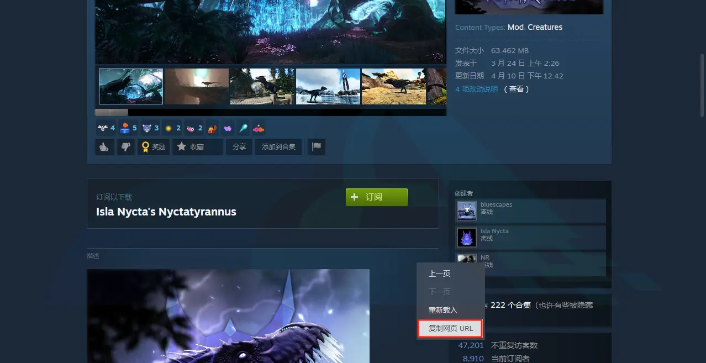Click the pink bird award with count 2
The width and height of the screenshot is (706, 363).
(x=194, y=128)
